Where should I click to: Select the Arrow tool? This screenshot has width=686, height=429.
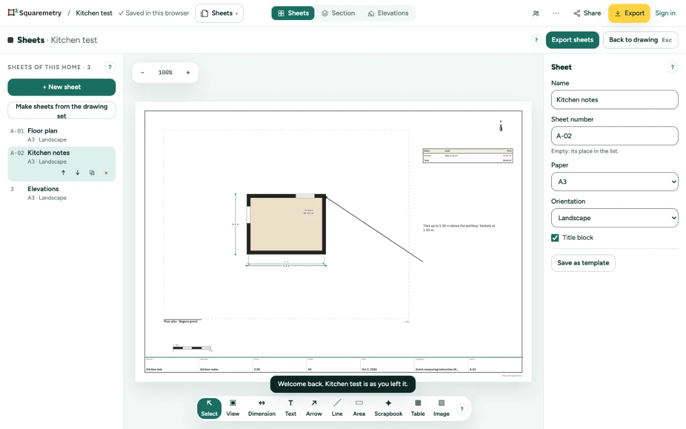point(314,408)
